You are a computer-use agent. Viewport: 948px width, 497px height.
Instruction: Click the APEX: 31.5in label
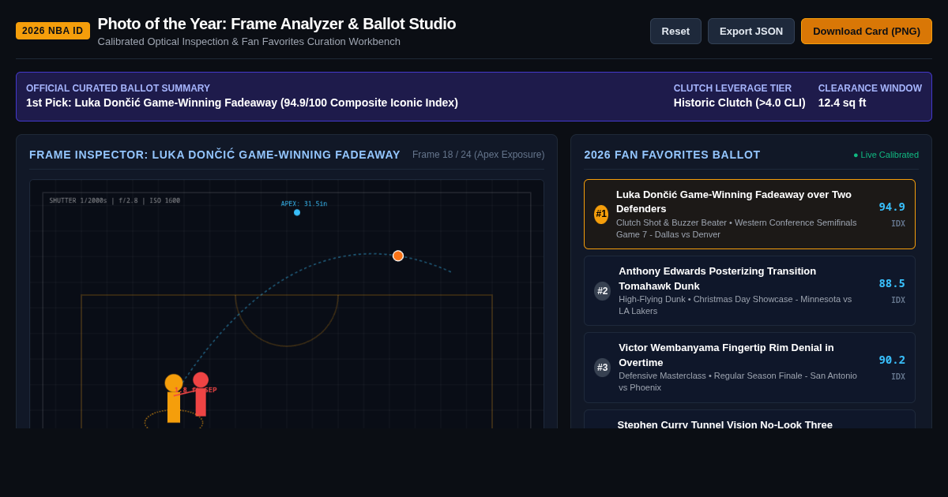303,204
